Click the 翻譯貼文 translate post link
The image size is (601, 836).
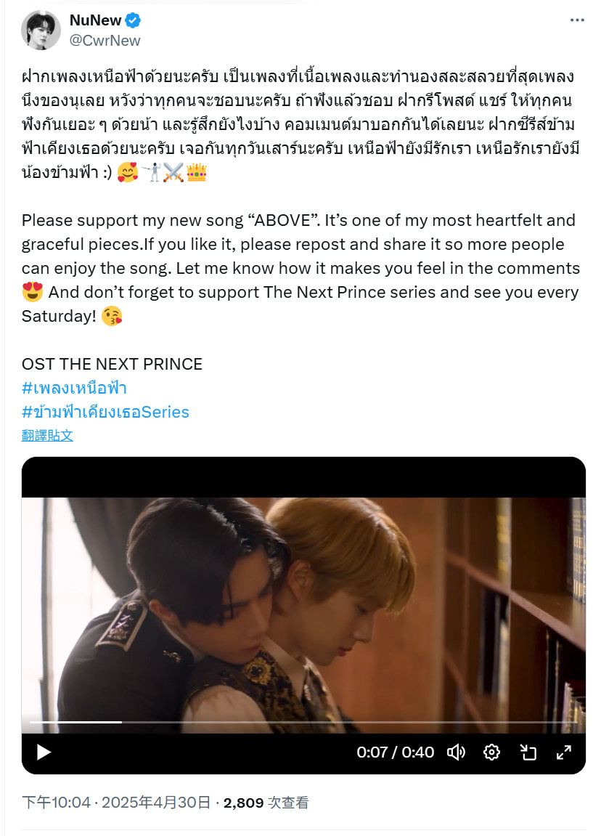click(47, 436)
